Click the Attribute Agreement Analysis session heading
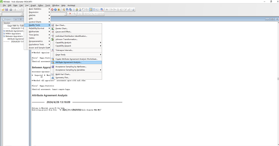 coord(50,95)
